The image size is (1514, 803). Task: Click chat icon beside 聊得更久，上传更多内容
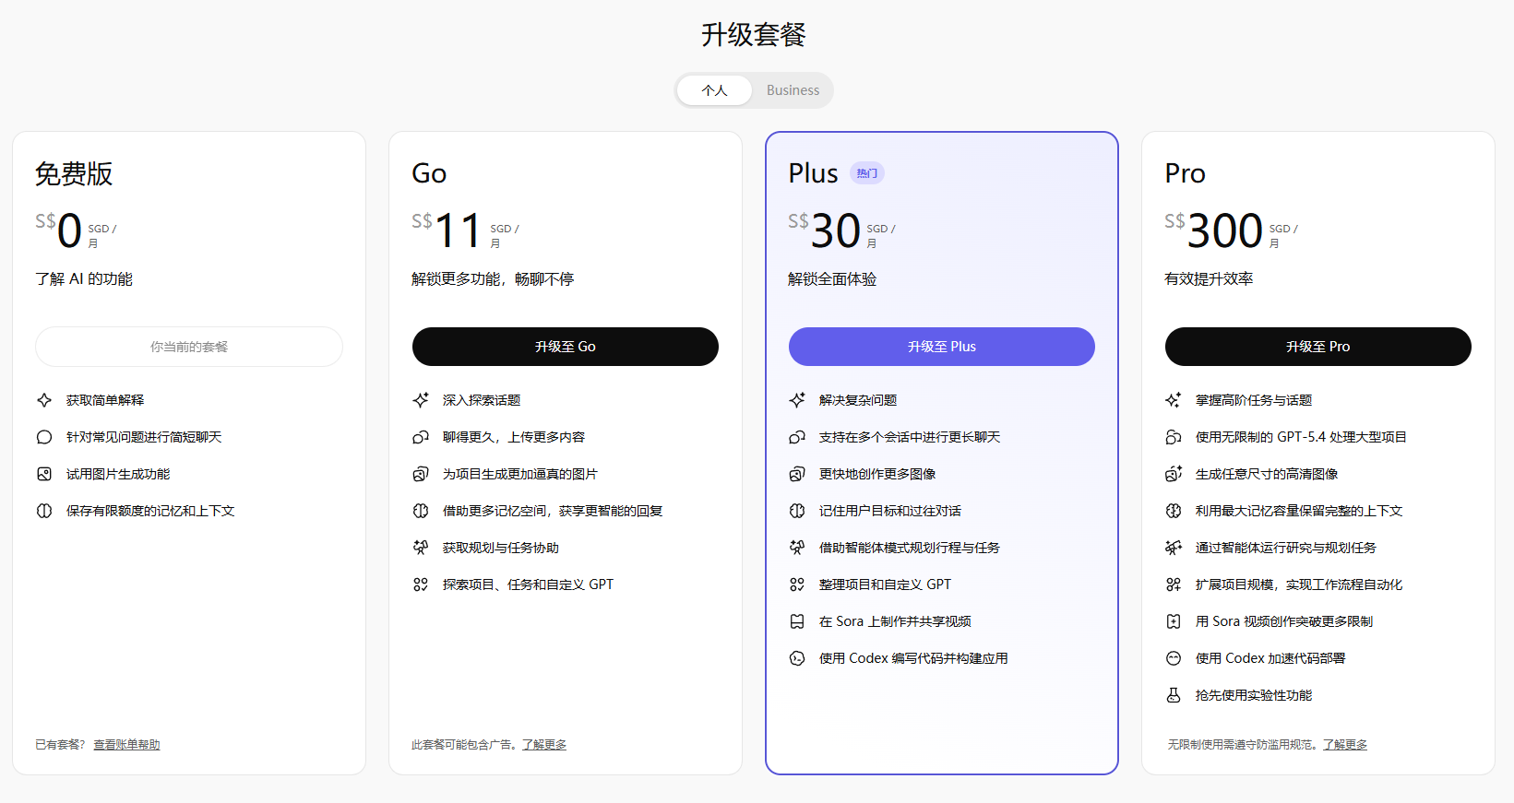pos(421,437)
